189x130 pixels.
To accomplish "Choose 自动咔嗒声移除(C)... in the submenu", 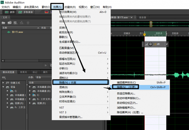I will tap(140, 98).
